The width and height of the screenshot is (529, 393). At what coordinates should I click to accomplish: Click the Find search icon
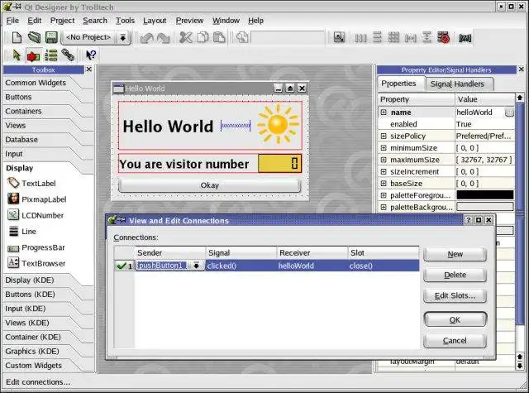pos(242,37)
